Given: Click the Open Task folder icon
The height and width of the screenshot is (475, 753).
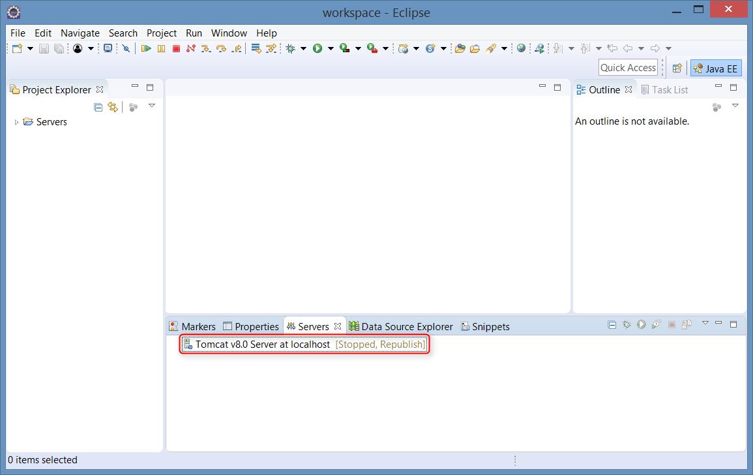Looking at the screenshot, I should point(475,48).
